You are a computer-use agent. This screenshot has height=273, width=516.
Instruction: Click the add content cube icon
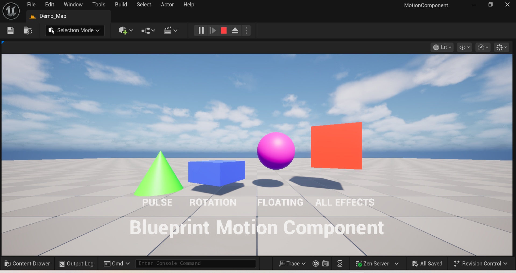pyautogui.click(x=123, y=30)
